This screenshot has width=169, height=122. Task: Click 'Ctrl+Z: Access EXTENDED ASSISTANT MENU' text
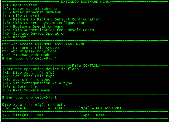pos(44,44)
